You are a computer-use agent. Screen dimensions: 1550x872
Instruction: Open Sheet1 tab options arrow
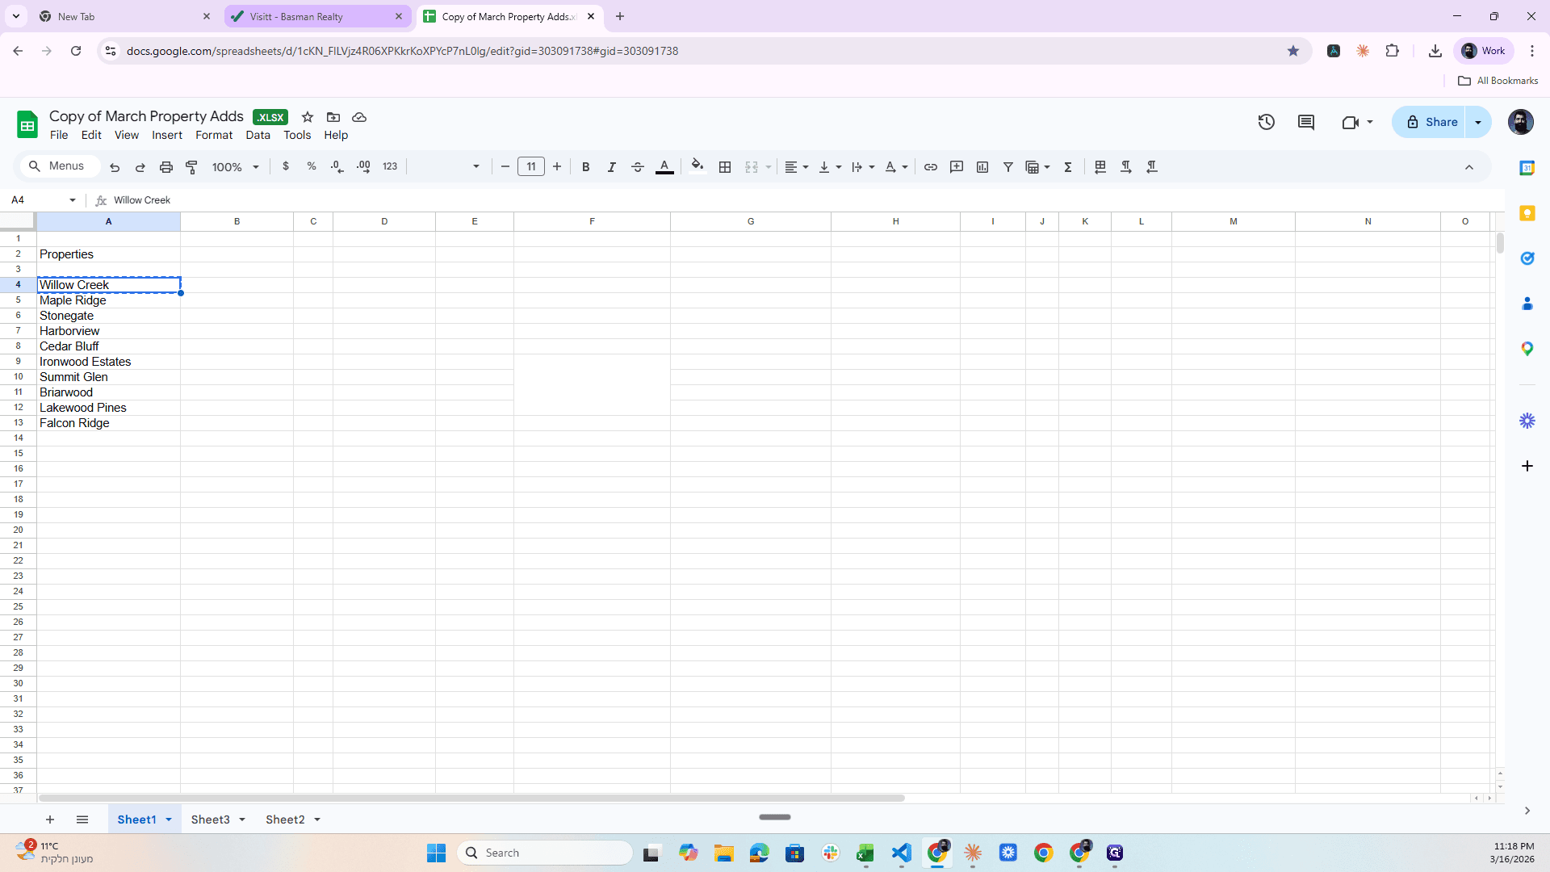coord(169,820)
